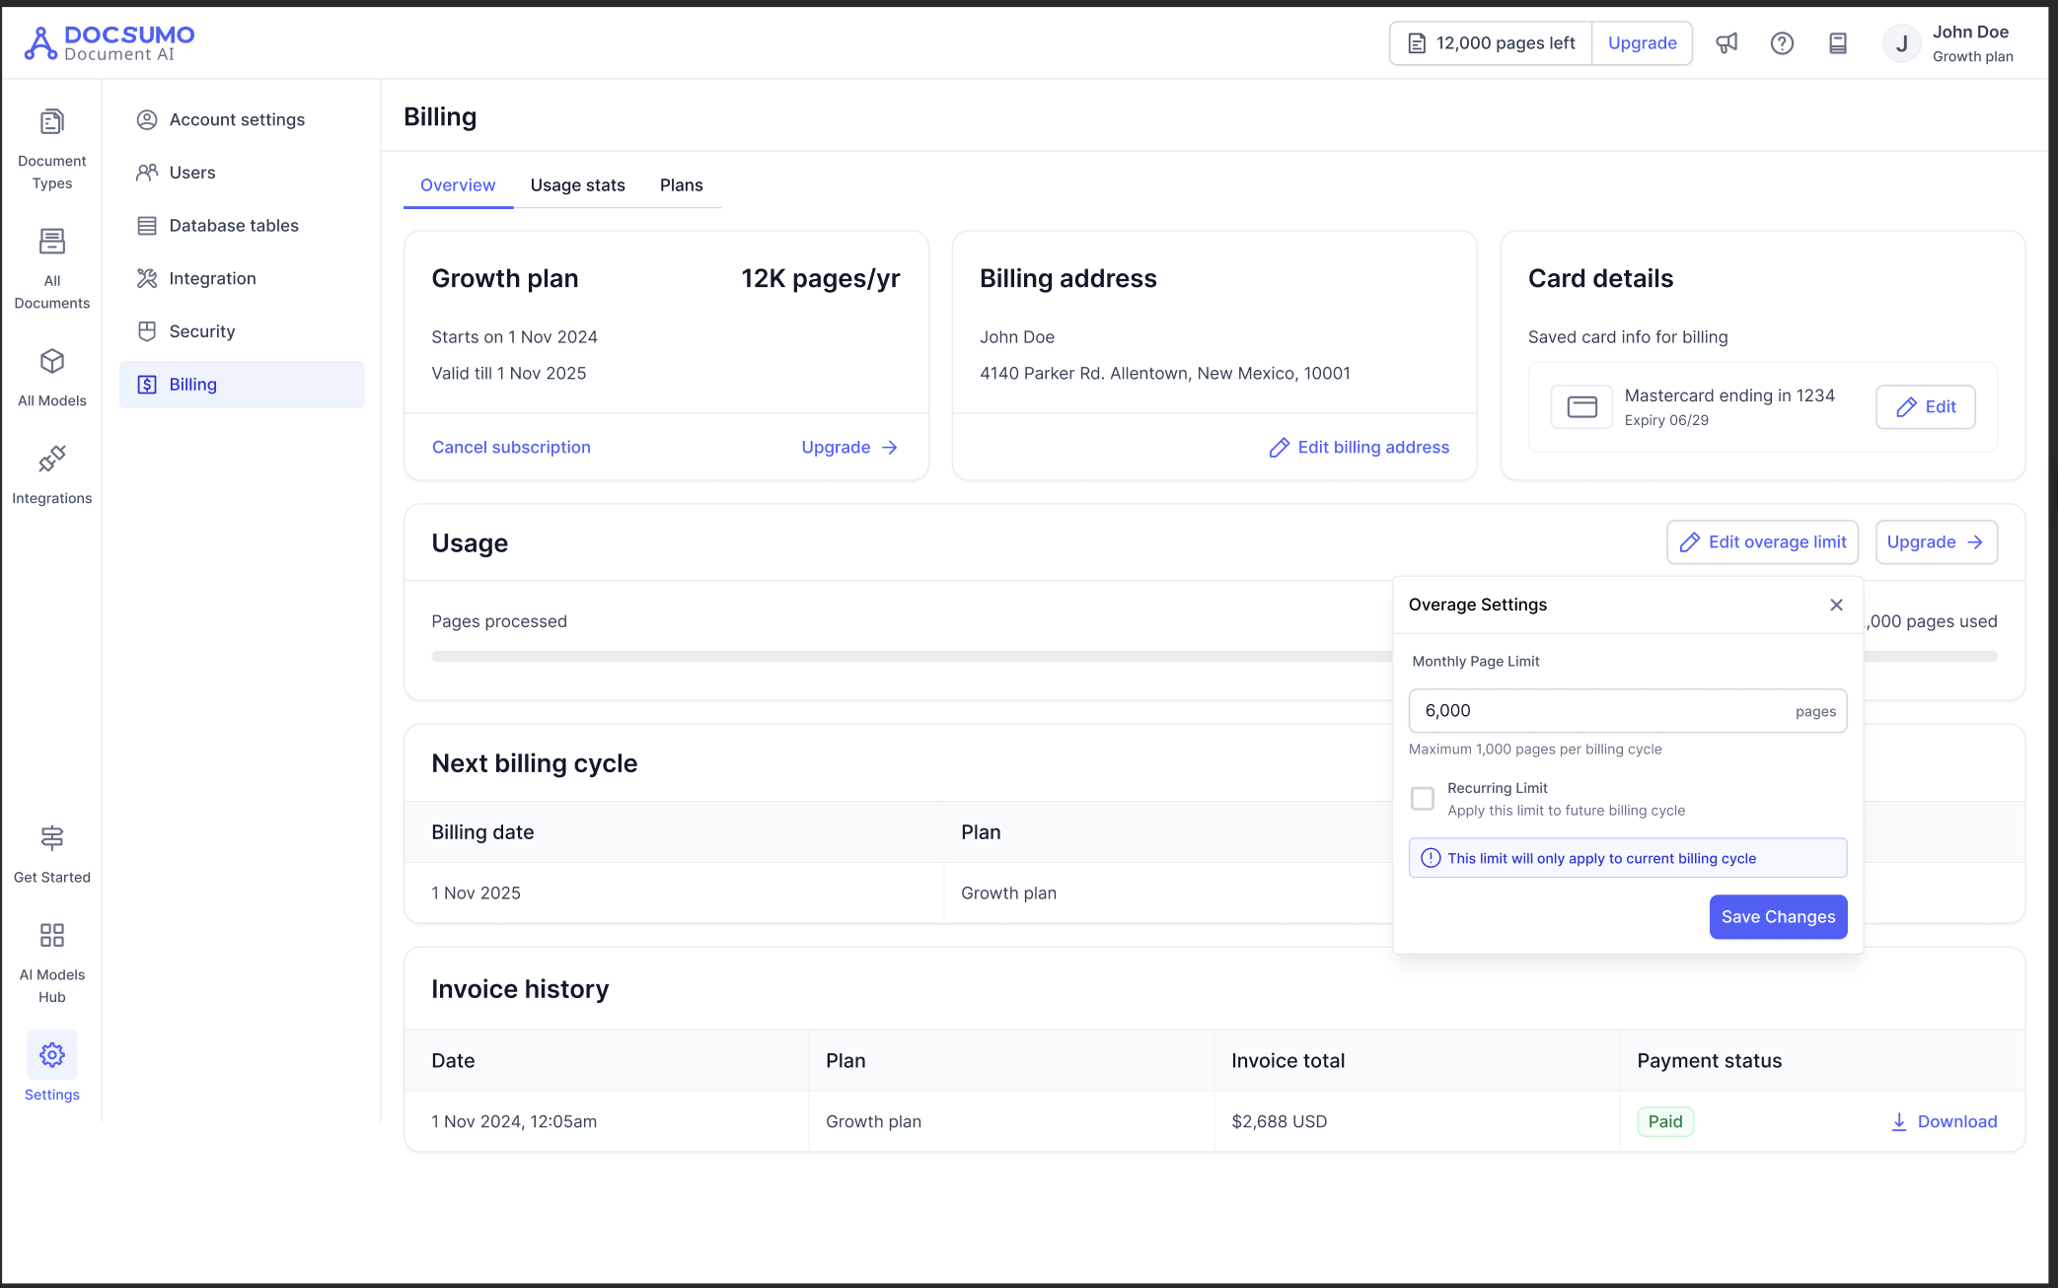Switch to the Plans tab

pos(681,185)
